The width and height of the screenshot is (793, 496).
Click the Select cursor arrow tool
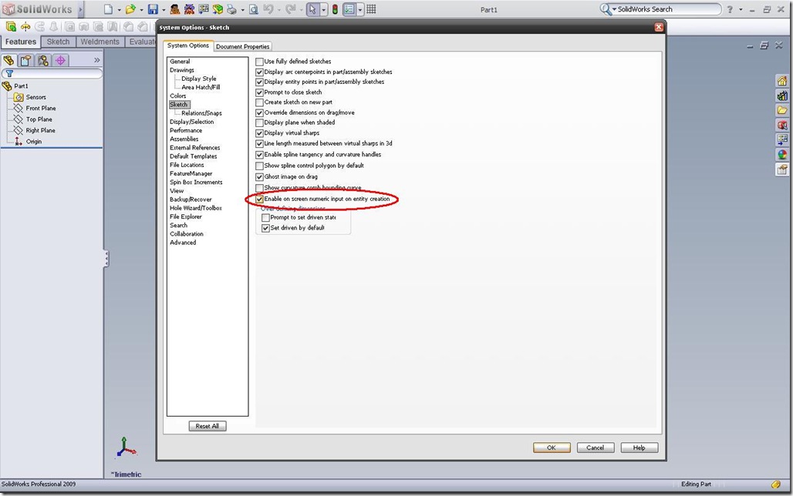(313, 9)
